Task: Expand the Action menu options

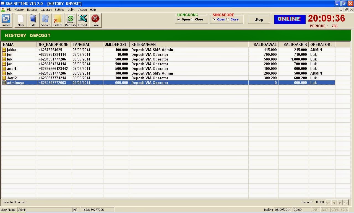Action: 82,9
